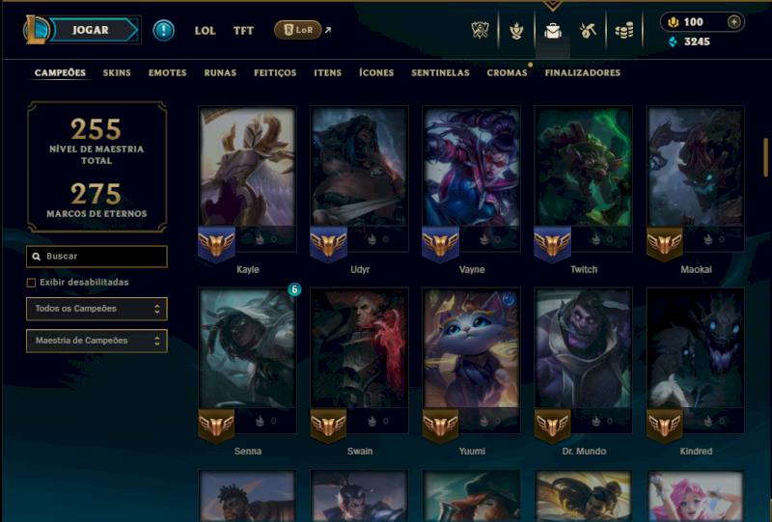Viewport: 772px width, 522px height.
Task: Click the blue exclamation notification icon
Action: tap(163, 31)
